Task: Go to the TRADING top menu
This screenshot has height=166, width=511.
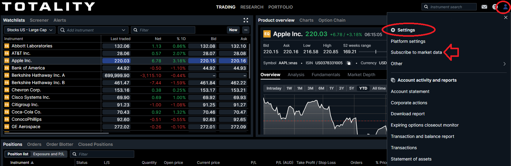Action: (226, 7)
